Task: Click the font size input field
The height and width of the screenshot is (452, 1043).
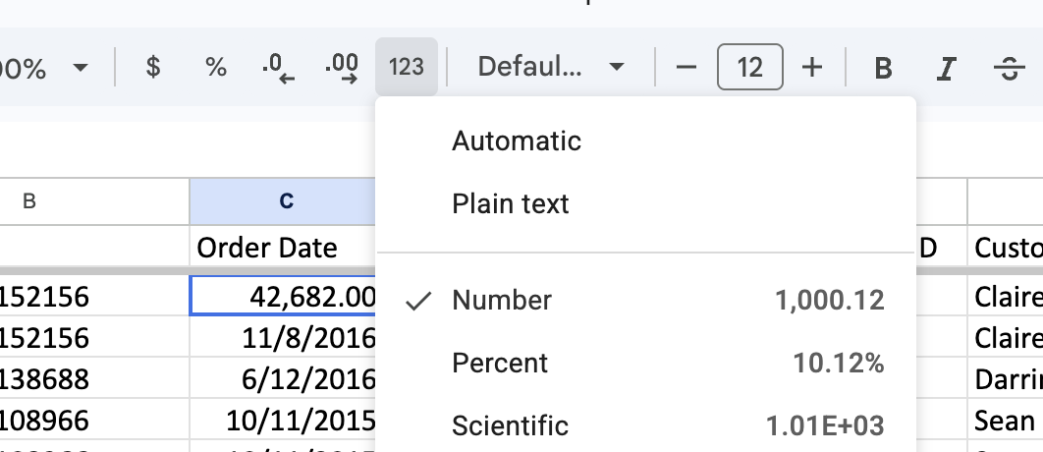Action: pyautogui.click(x=749, y=68)
